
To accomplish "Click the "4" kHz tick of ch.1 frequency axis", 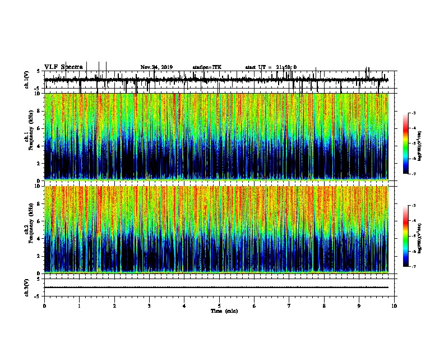I will click(x=39, y=146).
